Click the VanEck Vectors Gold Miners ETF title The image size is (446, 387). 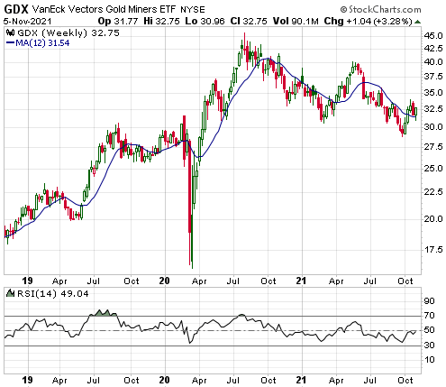pos(104,10)
